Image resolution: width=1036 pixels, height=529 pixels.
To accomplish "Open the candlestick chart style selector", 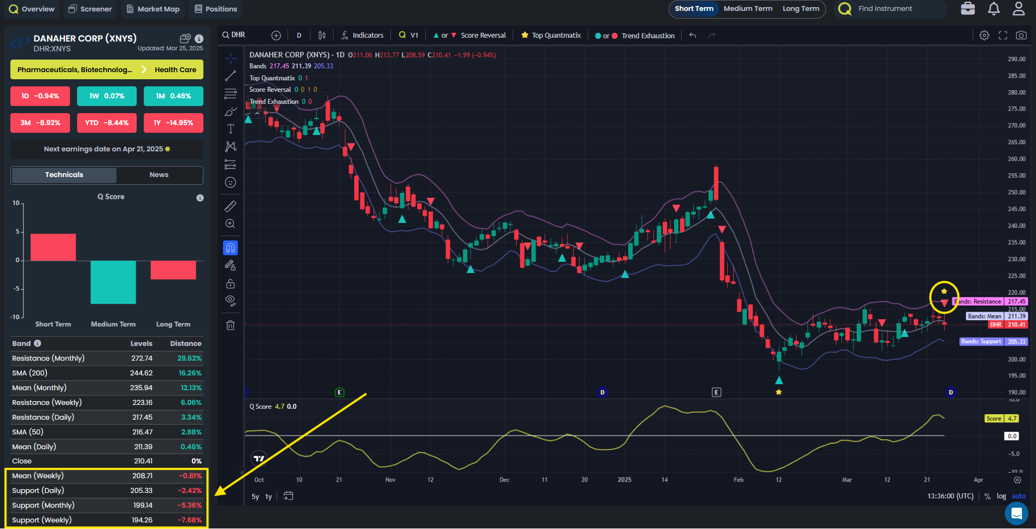I will click(322, 35).
